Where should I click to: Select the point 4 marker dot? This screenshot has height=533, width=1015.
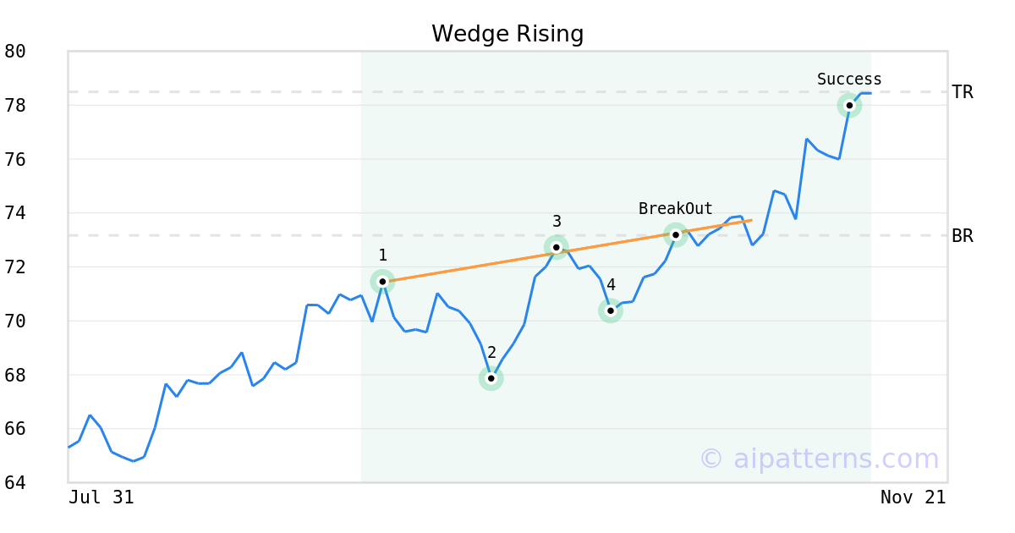click(611, 310)
